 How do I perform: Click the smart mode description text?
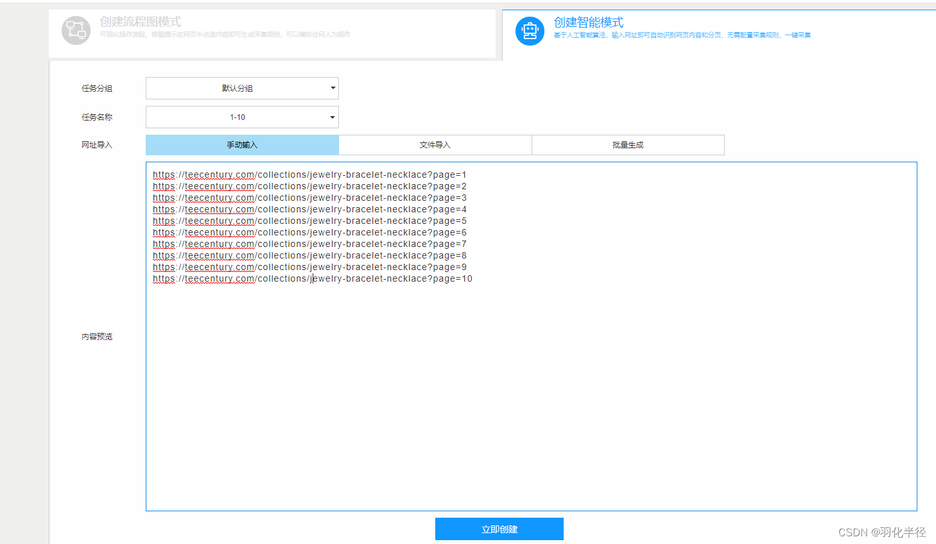(x=682, y=35)
